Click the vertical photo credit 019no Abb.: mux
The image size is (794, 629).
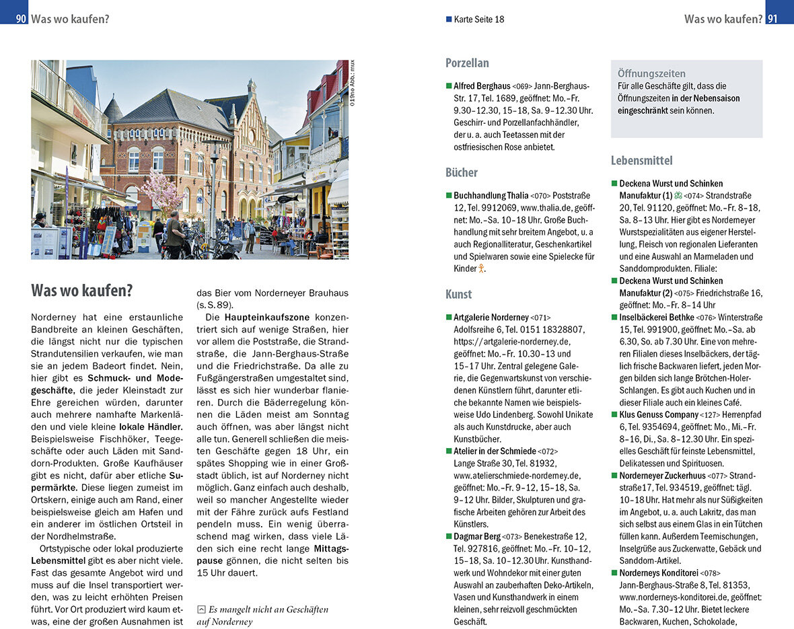(353, 83)
